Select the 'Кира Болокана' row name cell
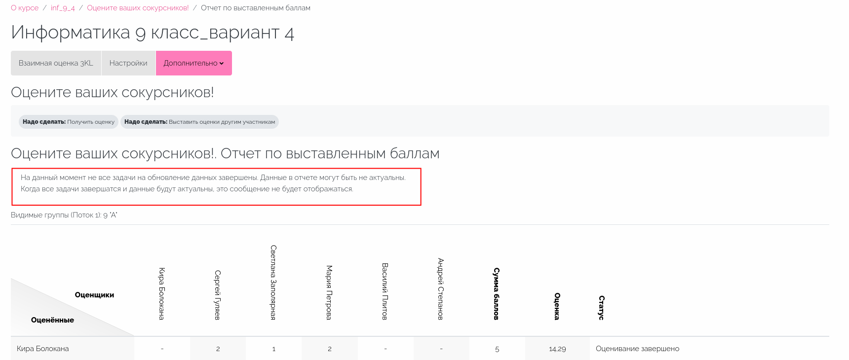The width and height of the screenshot is (849, 360). (x=43, y=349)
